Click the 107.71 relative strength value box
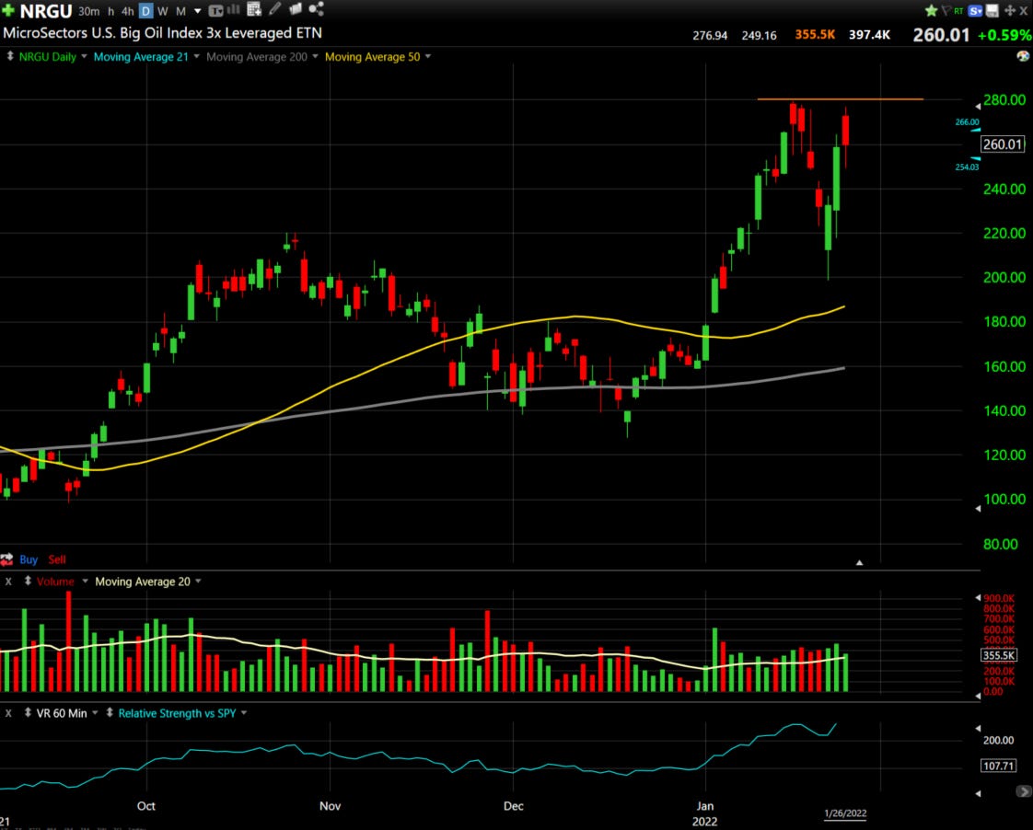Screen dimensions: 1033x830 coord(998,766)
